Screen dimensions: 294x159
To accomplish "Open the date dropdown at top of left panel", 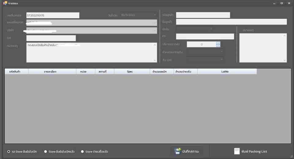I will [138, 15].
